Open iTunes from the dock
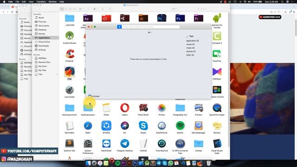This screenshot has height=167, width=297. click(x=100, y=163)
